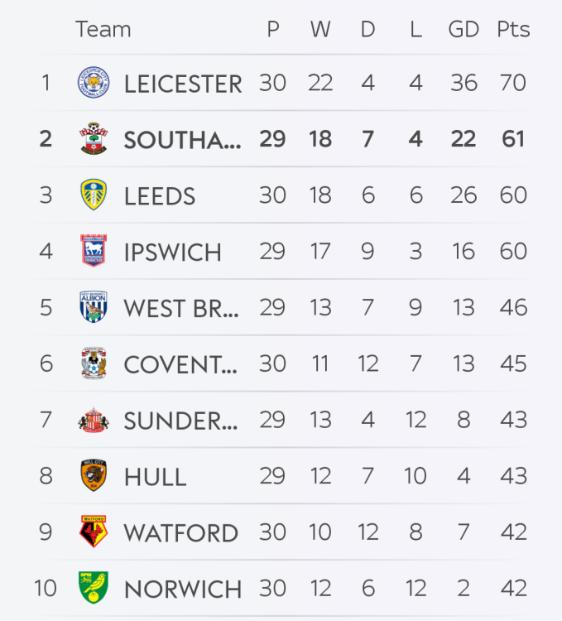The width and height of the screenshot is (562, 621).
Task: Click the Leicester club crest icon
Action: [94, 83]
